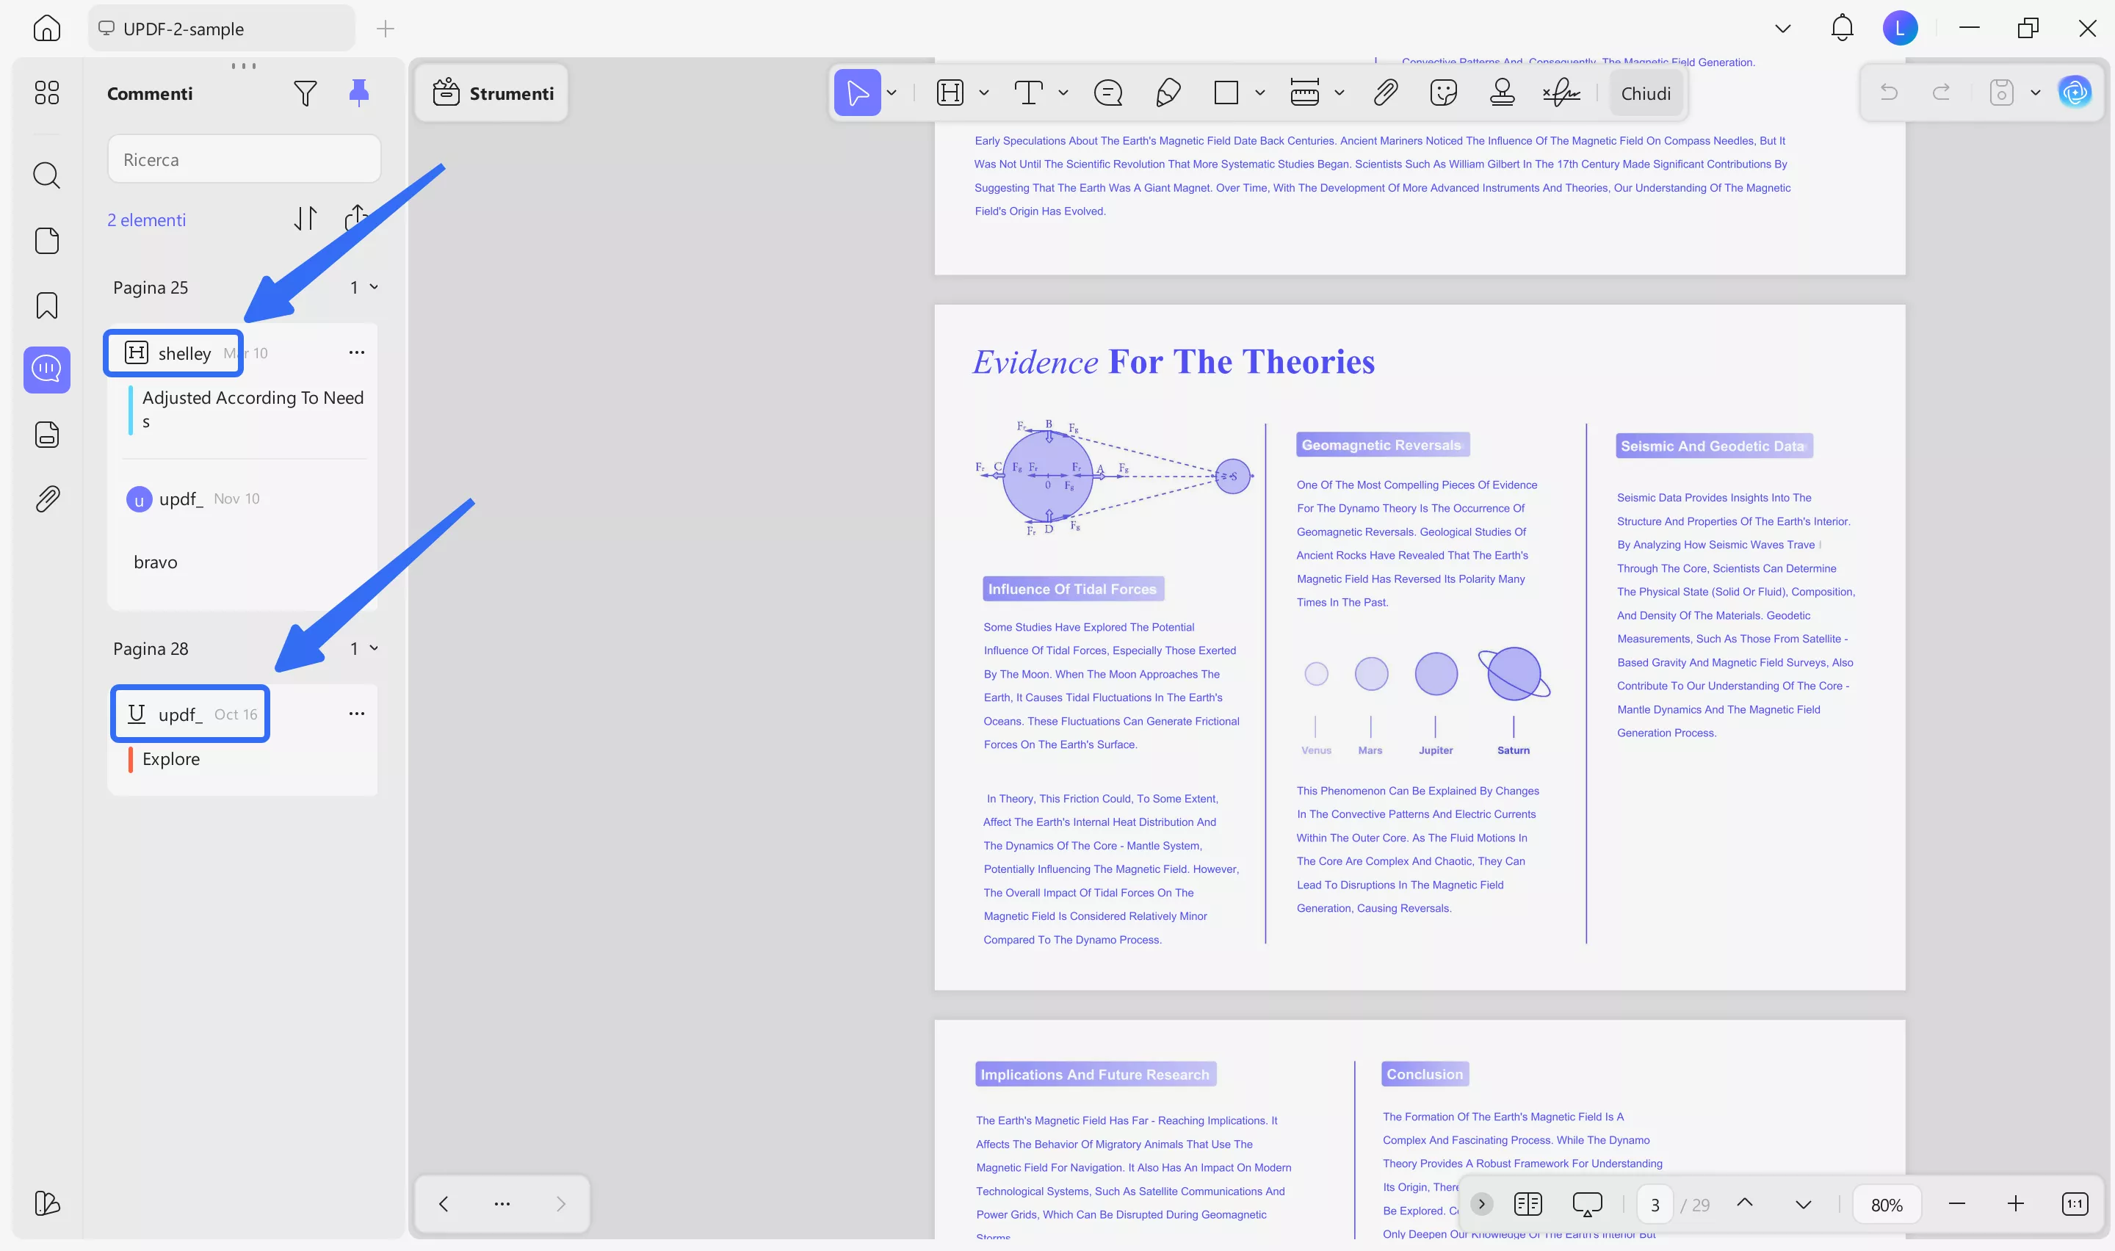Open more options for shelley comment
2115x1251 pixels.
pos(357,352)
